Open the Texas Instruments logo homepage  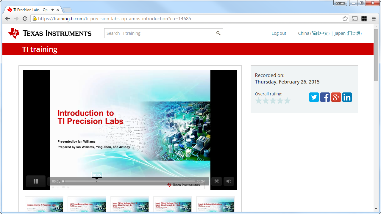[50, 33]
